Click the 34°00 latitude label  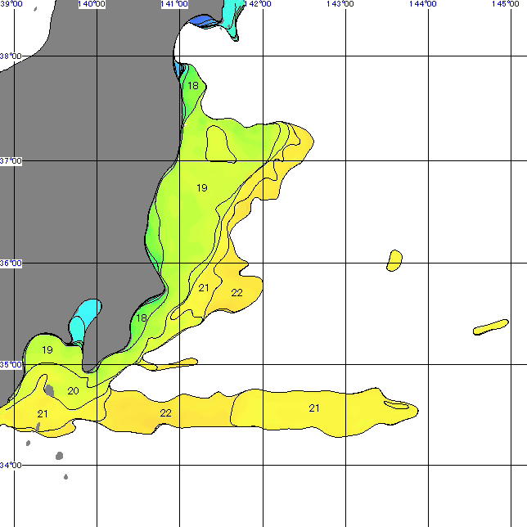(x=11, y=466)
